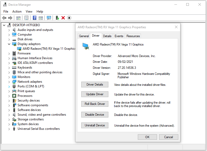Click the Audio inputs and outputs speaker icon

click(x=14, y=30)
